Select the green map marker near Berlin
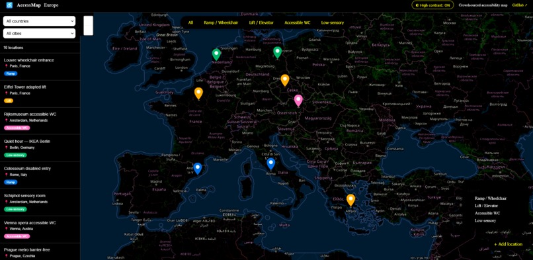The height and width of the screenshot is (260, 533). point(277,53)
